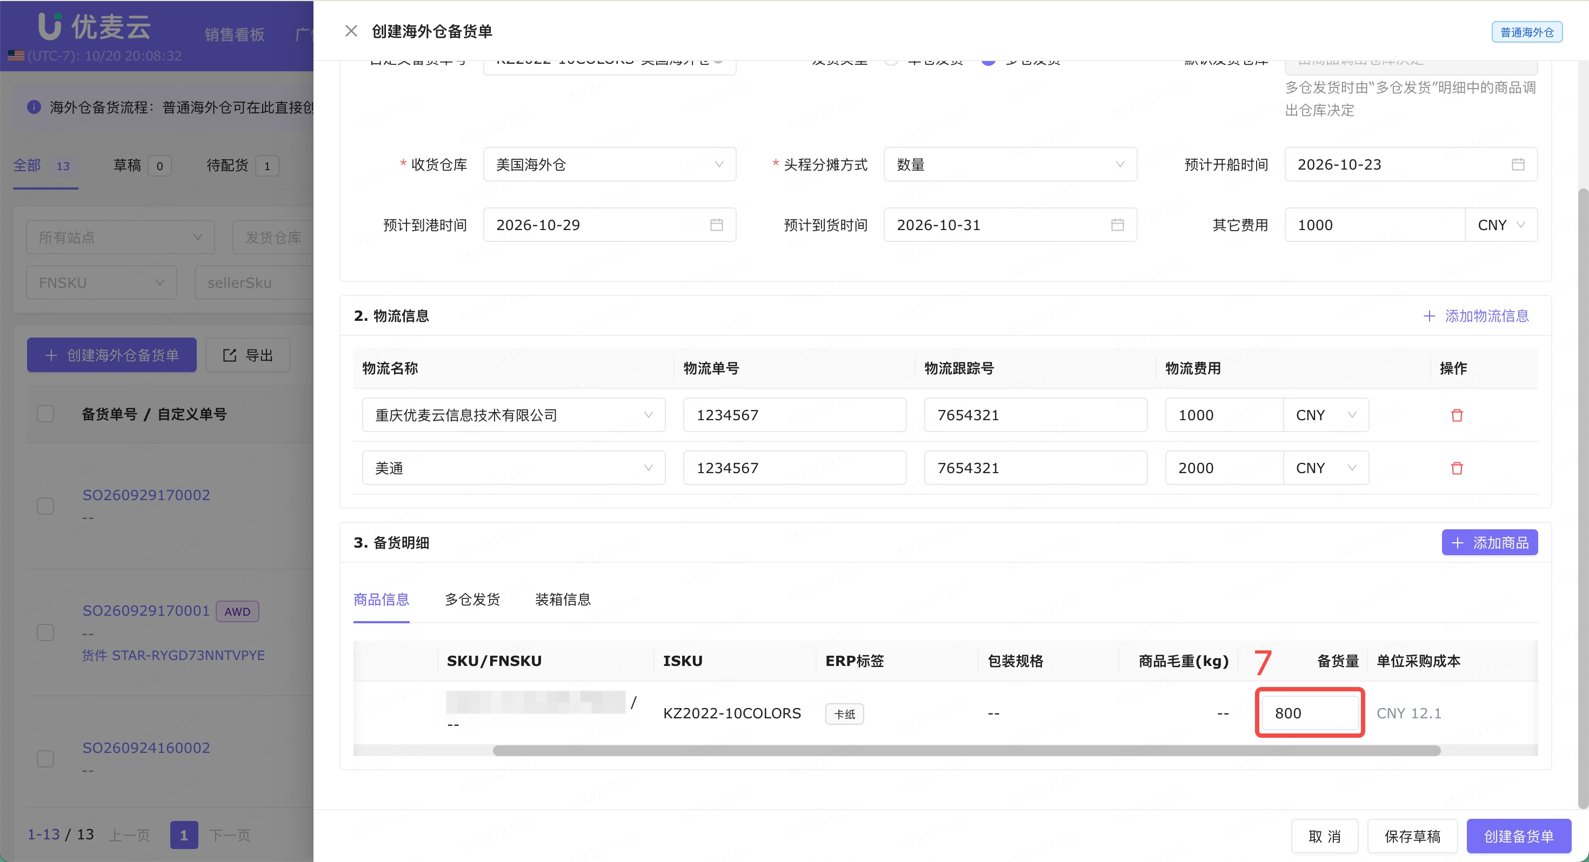1589x862 pixels.
Task: Click the 创建海外仓备货单 button in the list
Action: pyautogui.click(x=112, y=355)
